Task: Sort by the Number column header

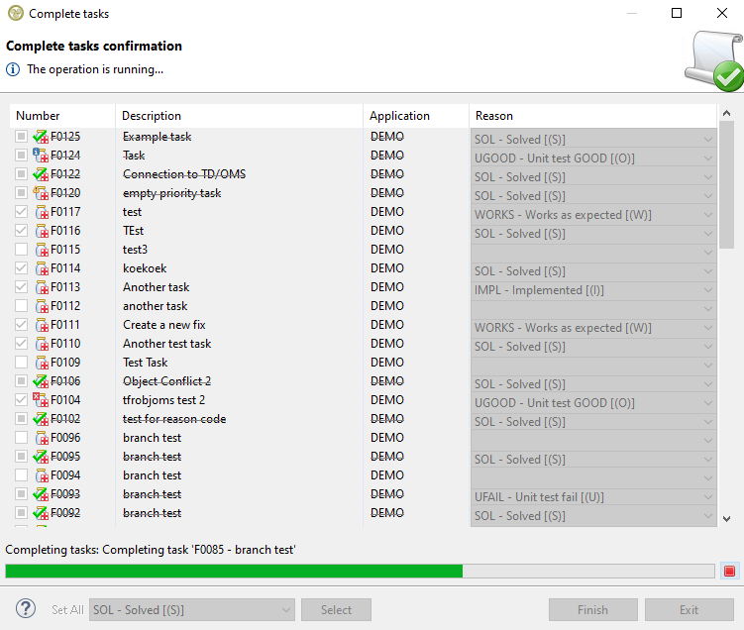Action: (61, 116)
